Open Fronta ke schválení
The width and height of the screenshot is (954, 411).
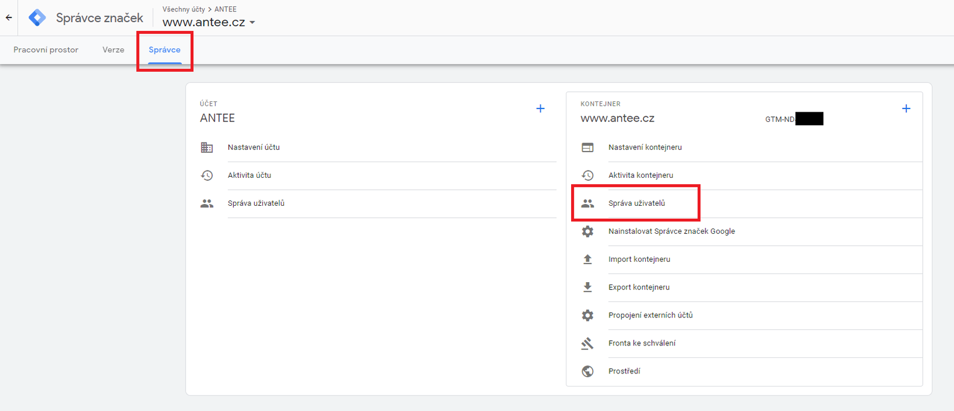[642, 344]
